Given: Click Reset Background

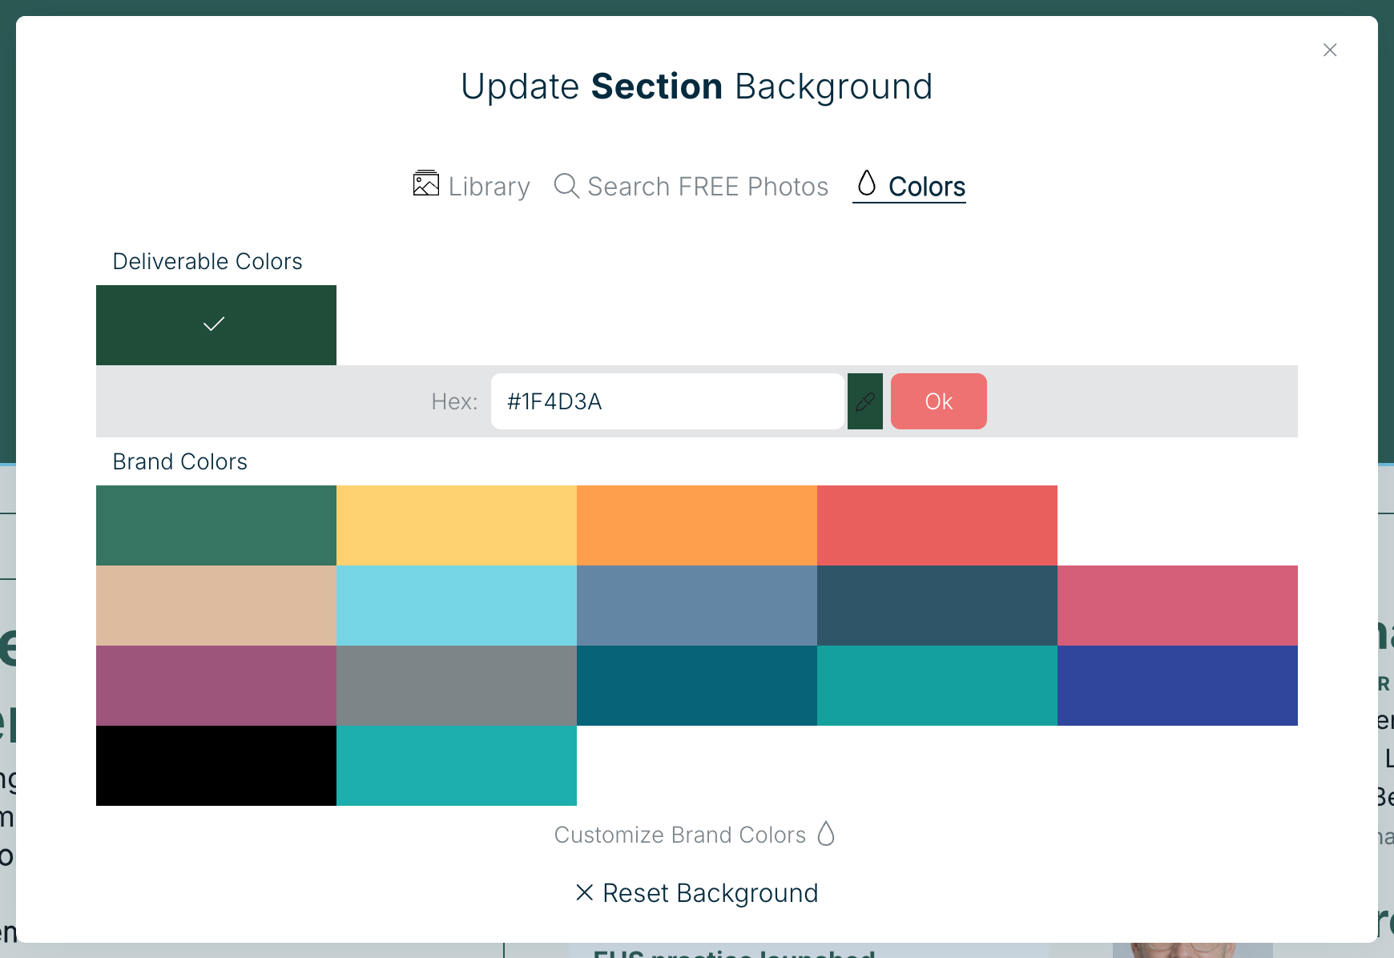Looking at the screenshot, I should tap(697, 893).
